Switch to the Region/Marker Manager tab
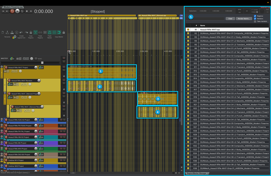 point(197,173)
